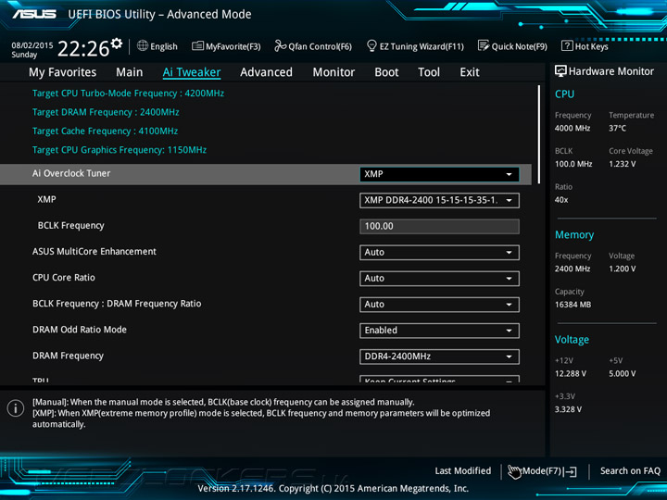The image size is (667, 500).
Task: Open XMP DDR4-2400 profile dropdown
Action: click(x=439, y=200)
